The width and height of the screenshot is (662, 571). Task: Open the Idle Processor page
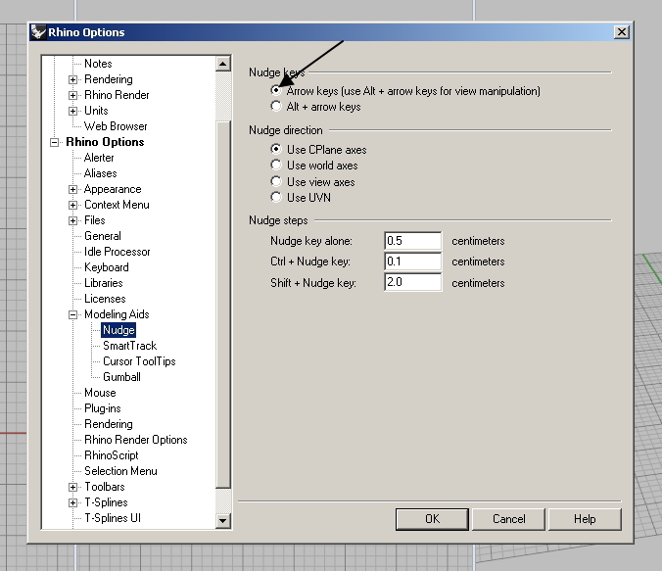[117, 252]
